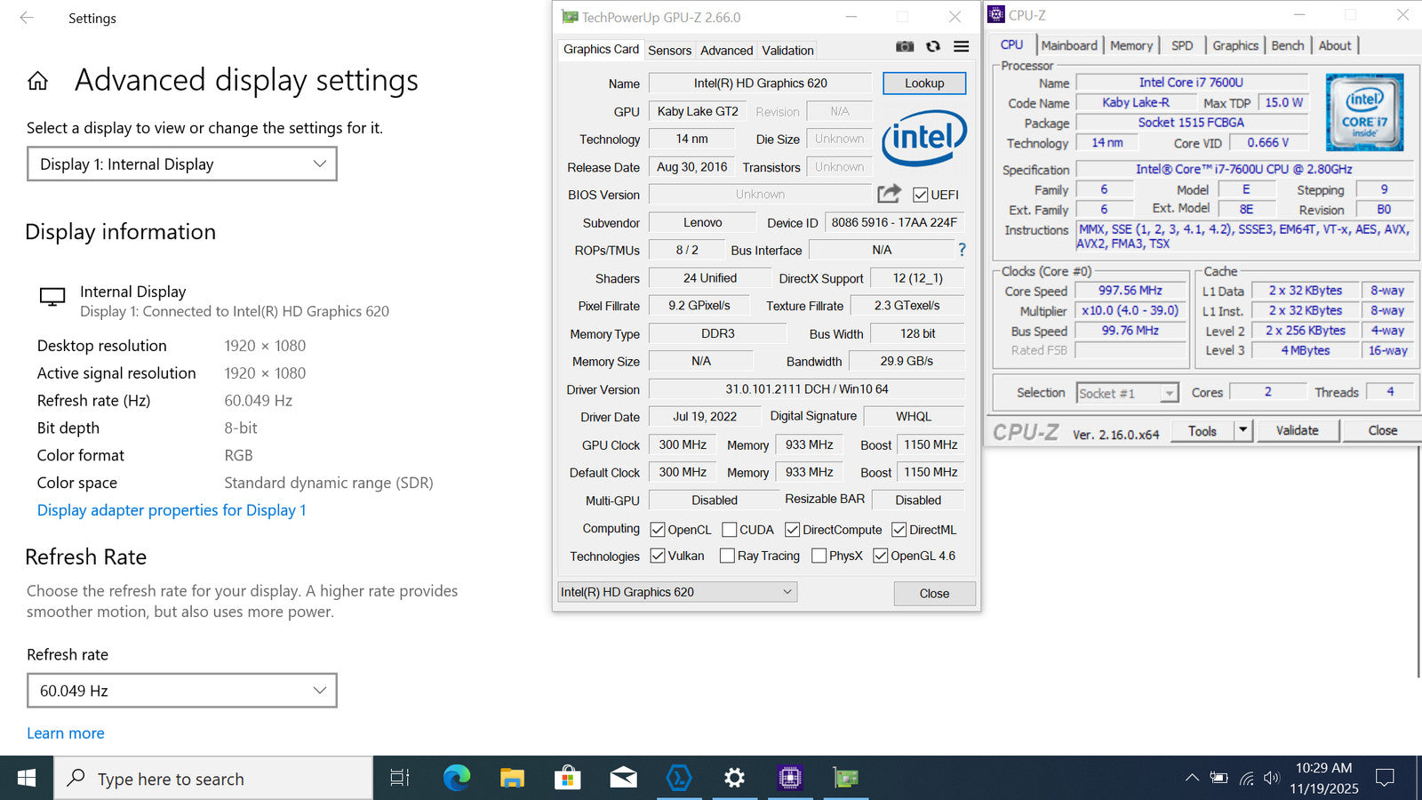Open Microsoft Edge from the taskbar
Screen dimensions: 1422x800
point(457,779)
